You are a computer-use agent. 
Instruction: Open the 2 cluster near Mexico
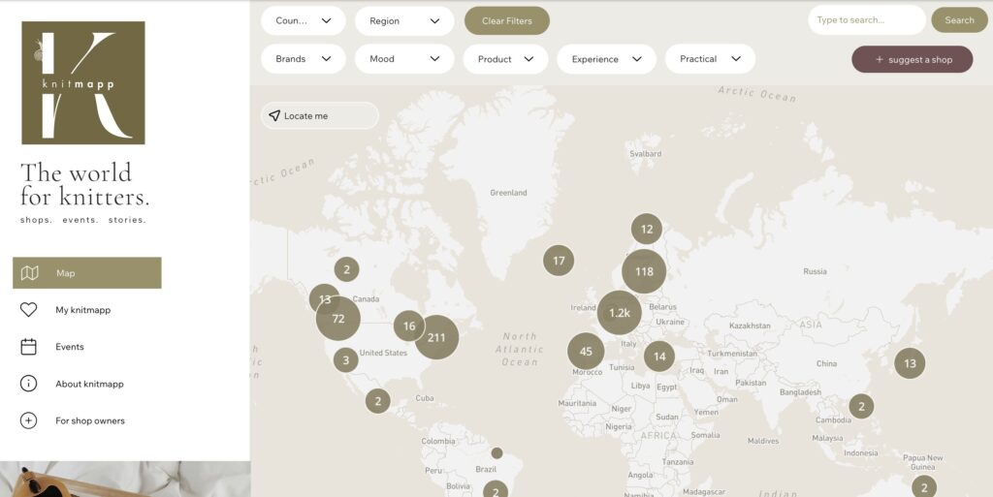(x=378, y=401)
